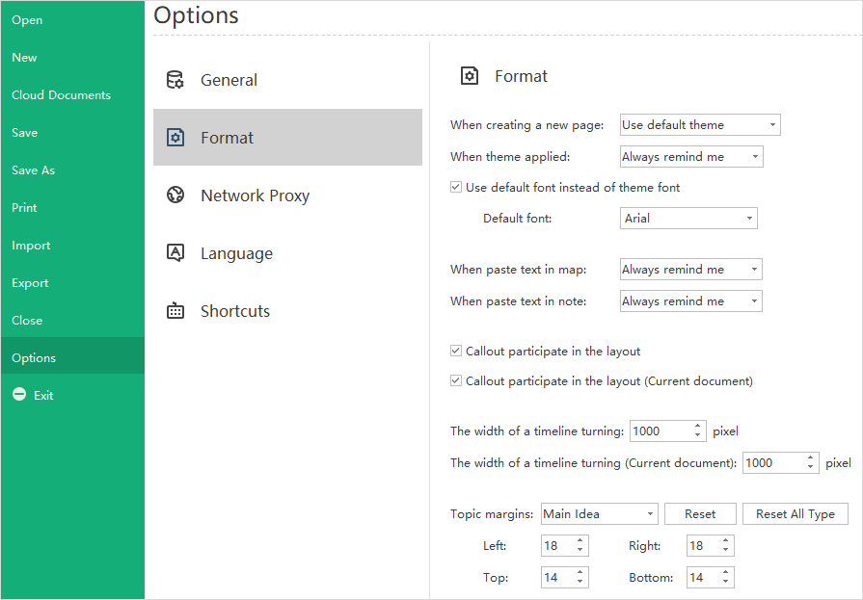Click the Format page icon in sidebar
The height and width of the screenshot is (600, 863).
(175, 138)
